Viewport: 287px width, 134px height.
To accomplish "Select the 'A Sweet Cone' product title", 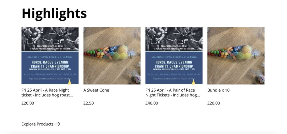I will (x=96, y=90).
